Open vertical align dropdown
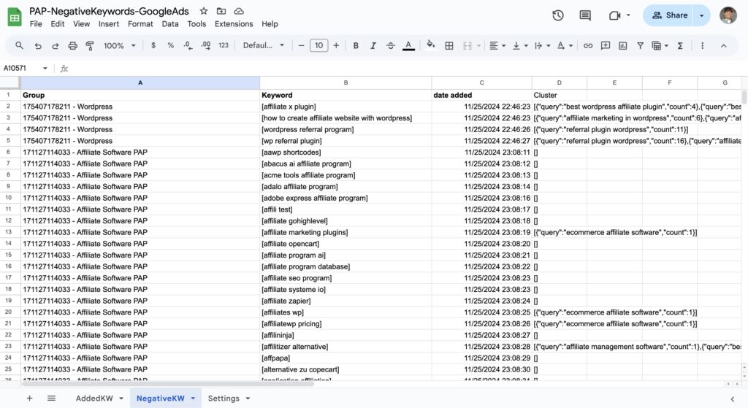The height and width of the screenshot is (408, 748). 519,46
